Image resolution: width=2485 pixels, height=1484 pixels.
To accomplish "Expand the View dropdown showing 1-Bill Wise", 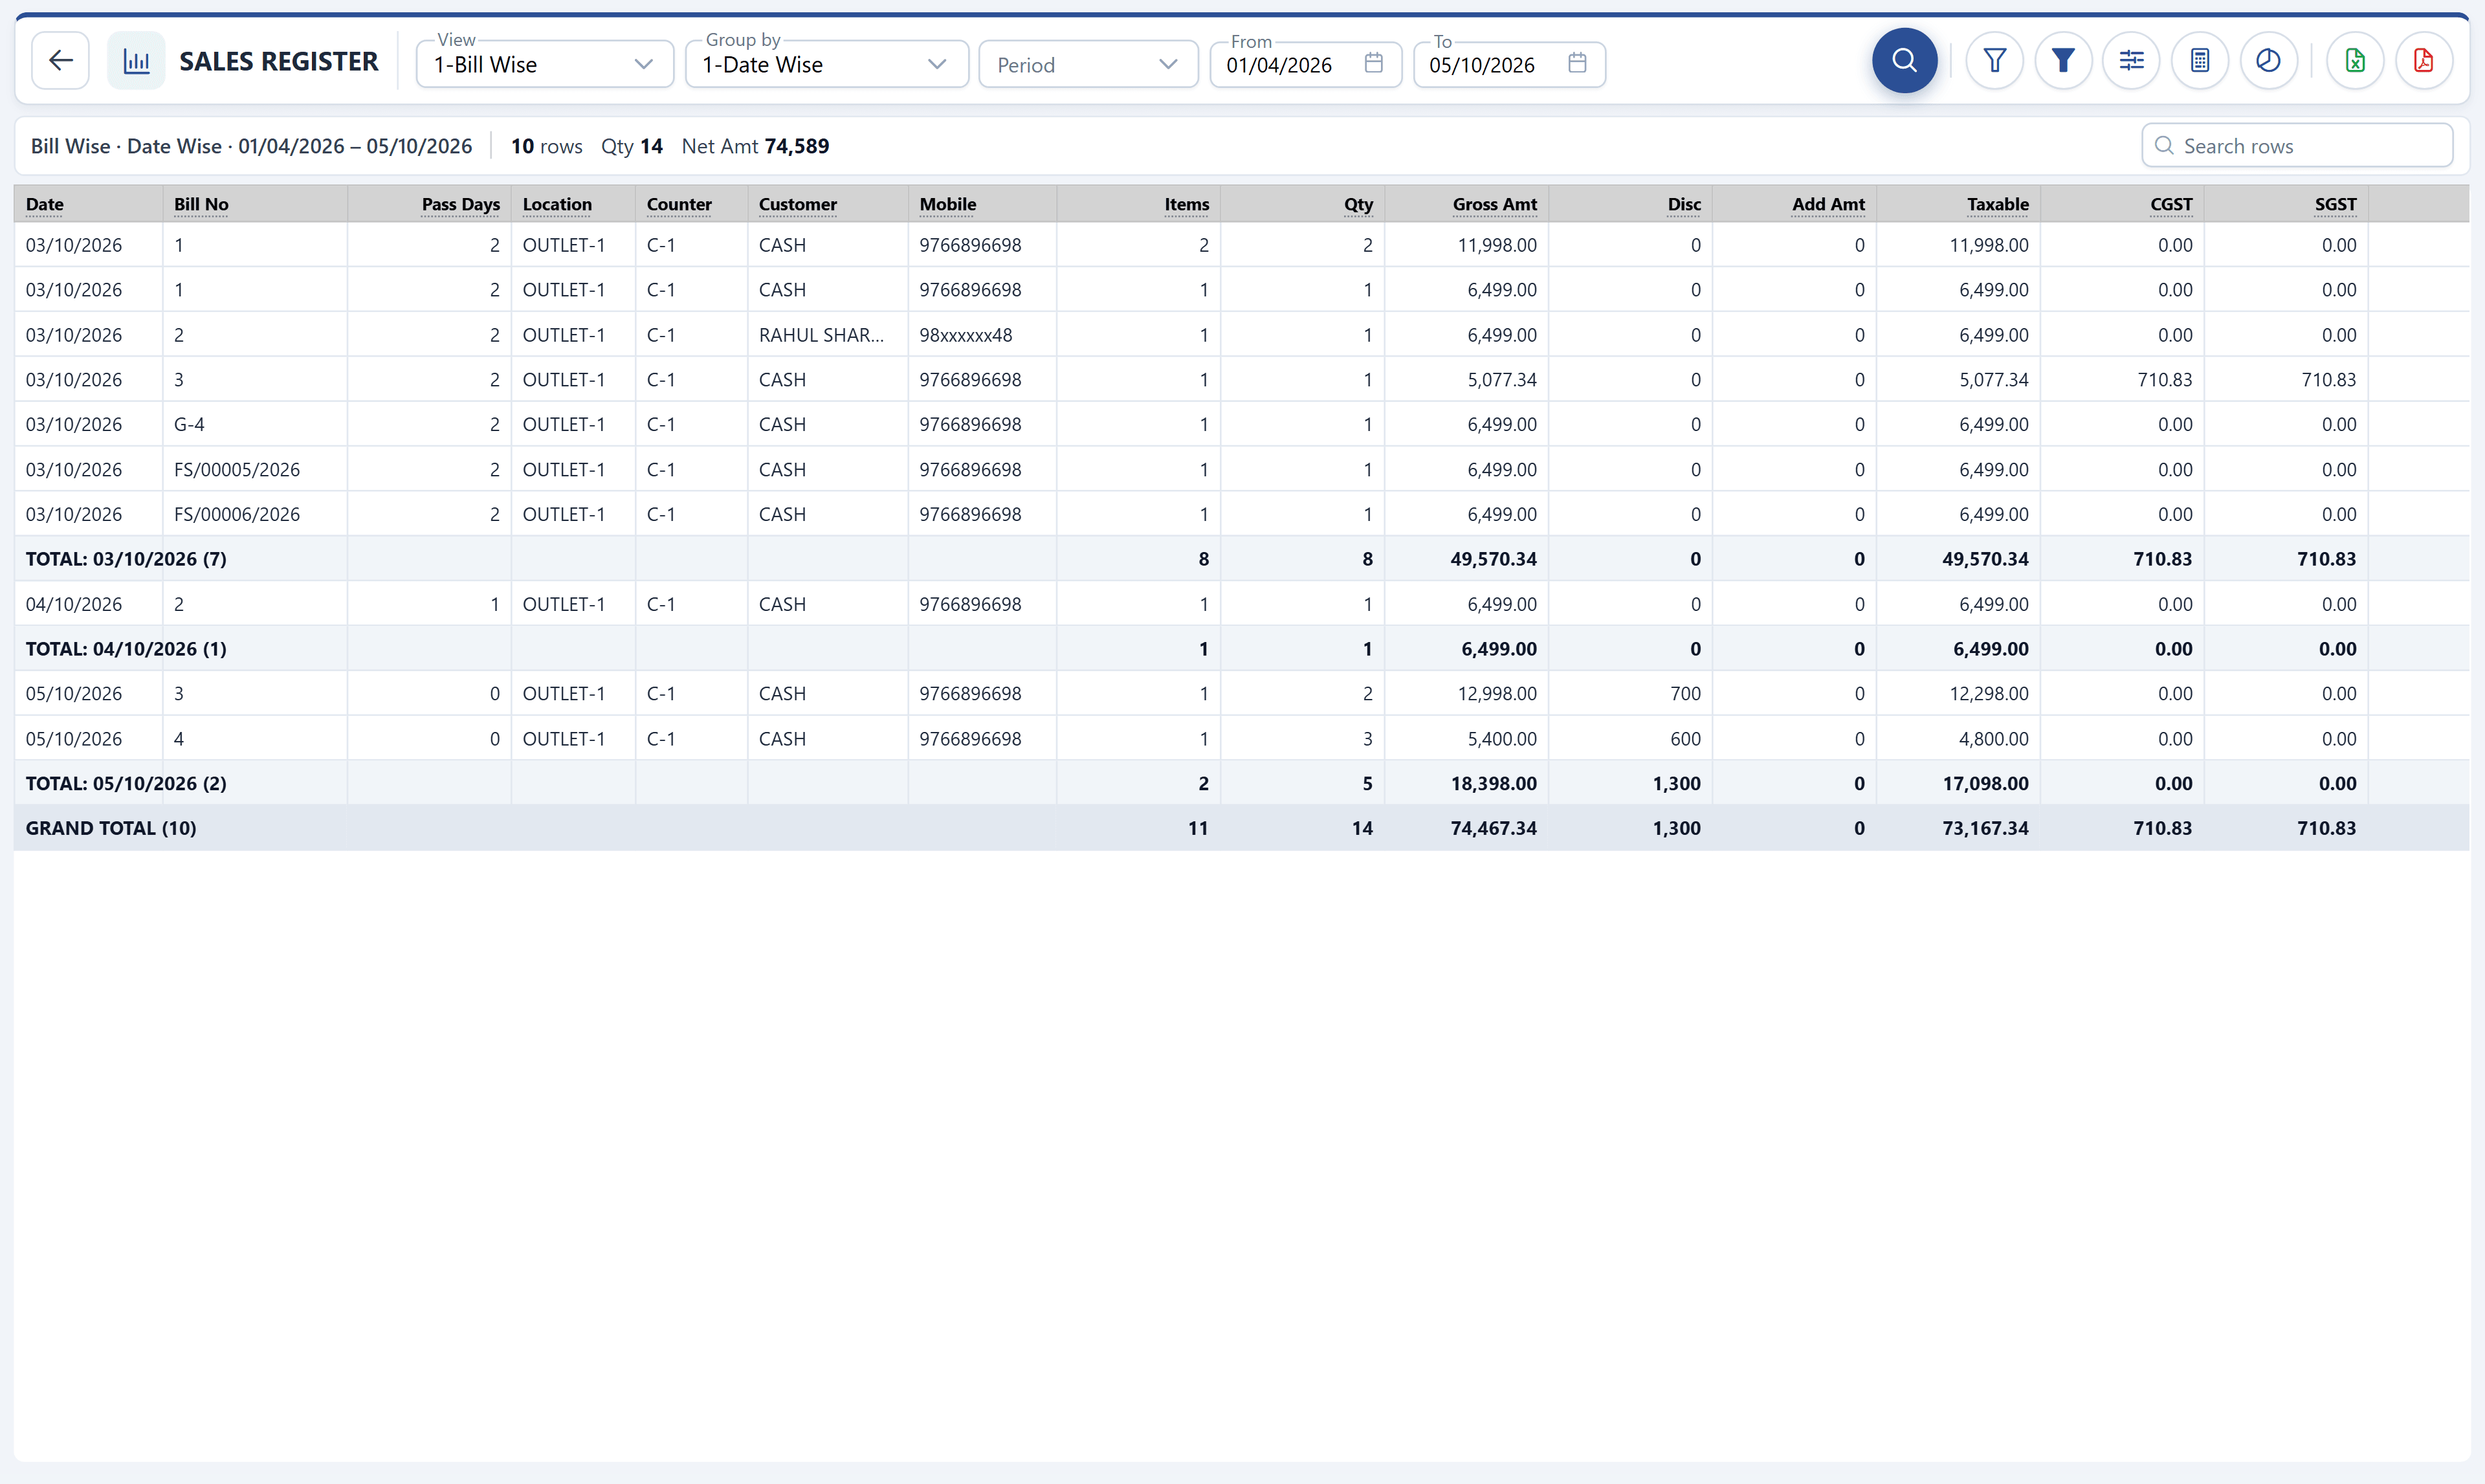I will point(545,64).
